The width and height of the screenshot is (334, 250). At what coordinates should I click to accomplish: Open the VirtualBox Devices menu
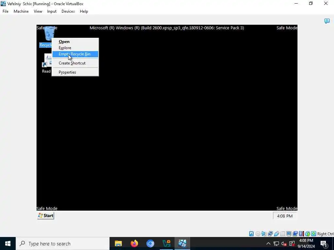(x=68, y=11)
